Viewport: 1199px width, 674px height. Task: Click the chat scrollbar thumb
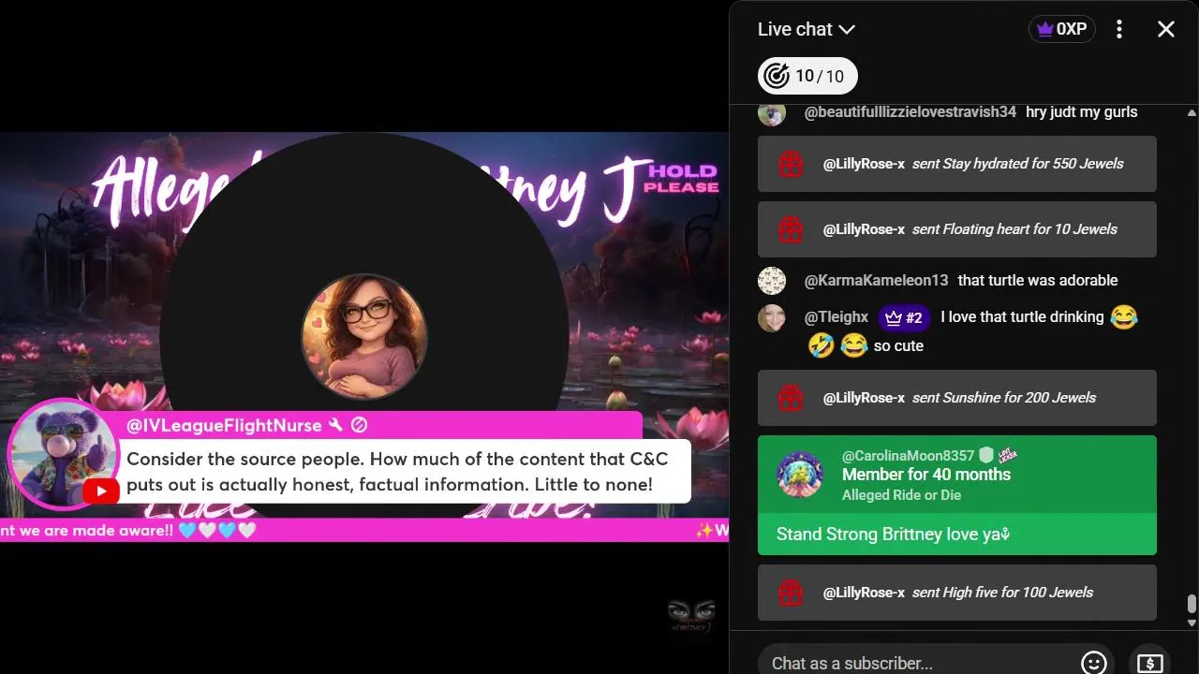click(1192, 604)
